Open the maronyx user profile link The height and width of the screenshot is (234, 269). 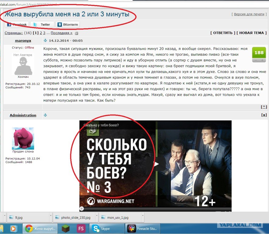(x=23, y=41)
